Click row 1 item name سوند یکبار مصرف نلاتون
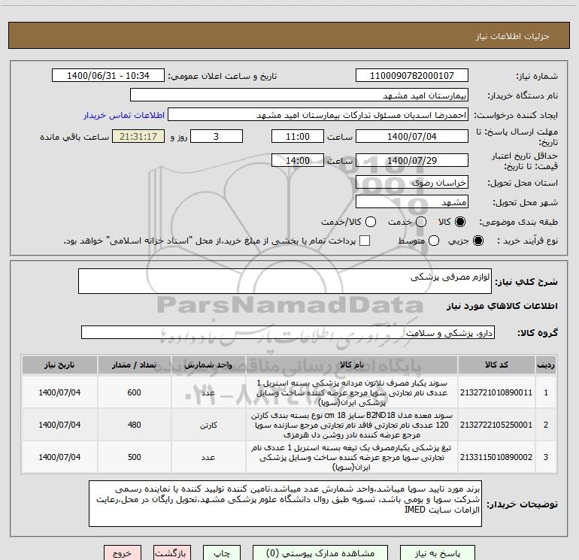The height and width of the screenshot is (560, 579). click(x=352, y=392)
